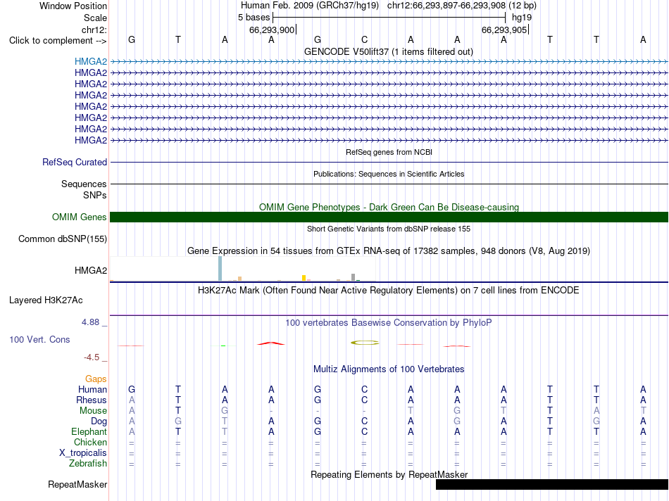Click the GTEx Gene Expression track title
The width and height of the screenshot is (669, 501).
[389, 250]
